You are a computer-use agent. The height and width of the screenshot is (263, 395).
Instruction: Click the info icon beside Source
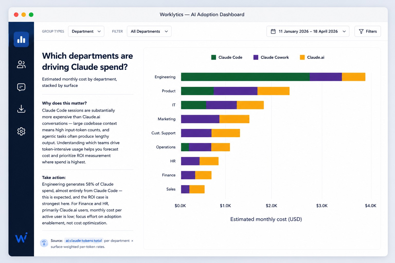pos(44,243)
